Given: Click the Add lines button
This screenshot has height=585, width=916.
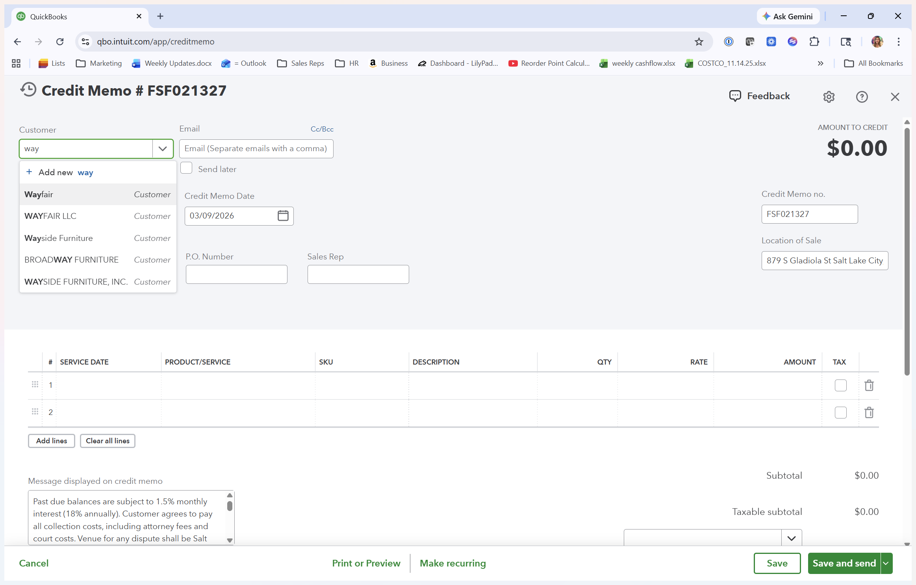Looking at the screenshot, I should click(x=52, y=441).
